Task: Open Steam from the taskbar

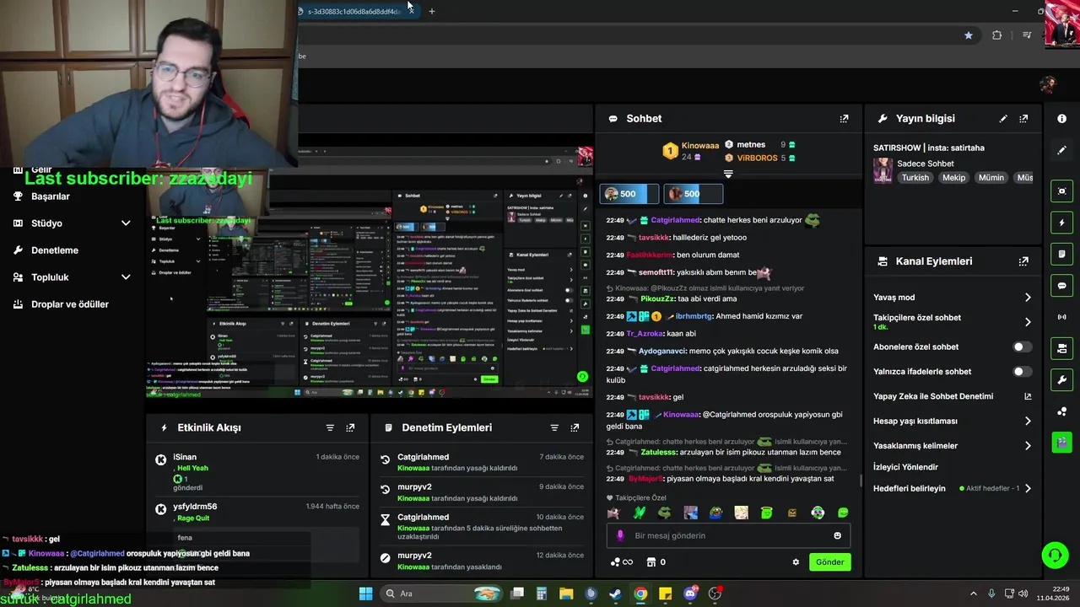Action: click(x=616, y=594)
